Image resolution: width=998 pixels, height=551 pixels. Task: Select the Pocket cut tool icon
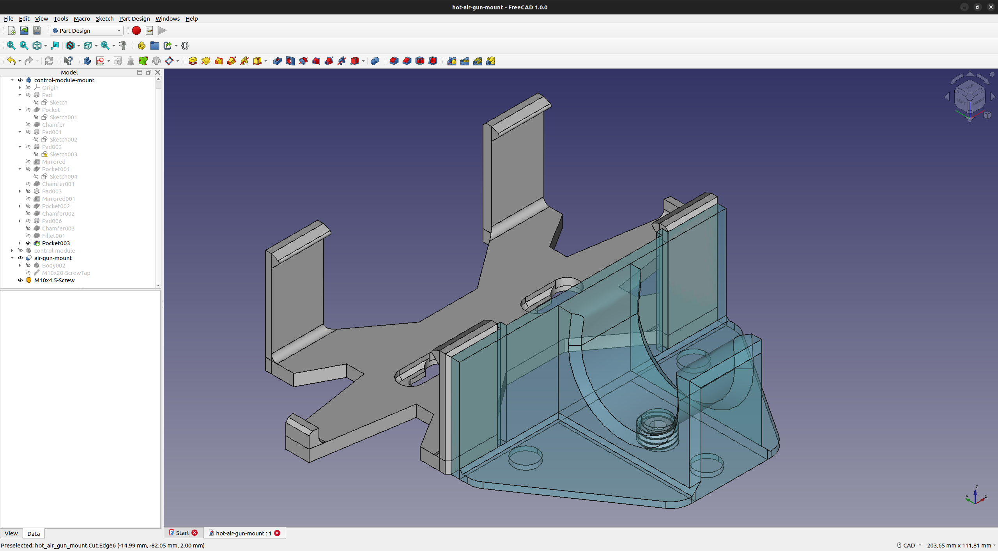tap(277, 61)
